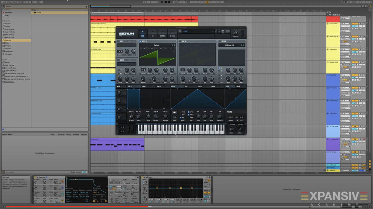Select next filter type arrow

pyautogui.click(x=244, y=45)
